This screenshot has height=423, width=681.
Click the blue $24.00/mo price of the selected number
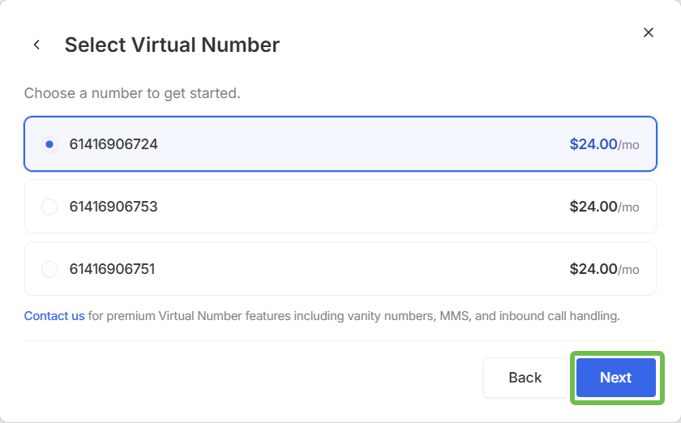[x=604, y=144]
